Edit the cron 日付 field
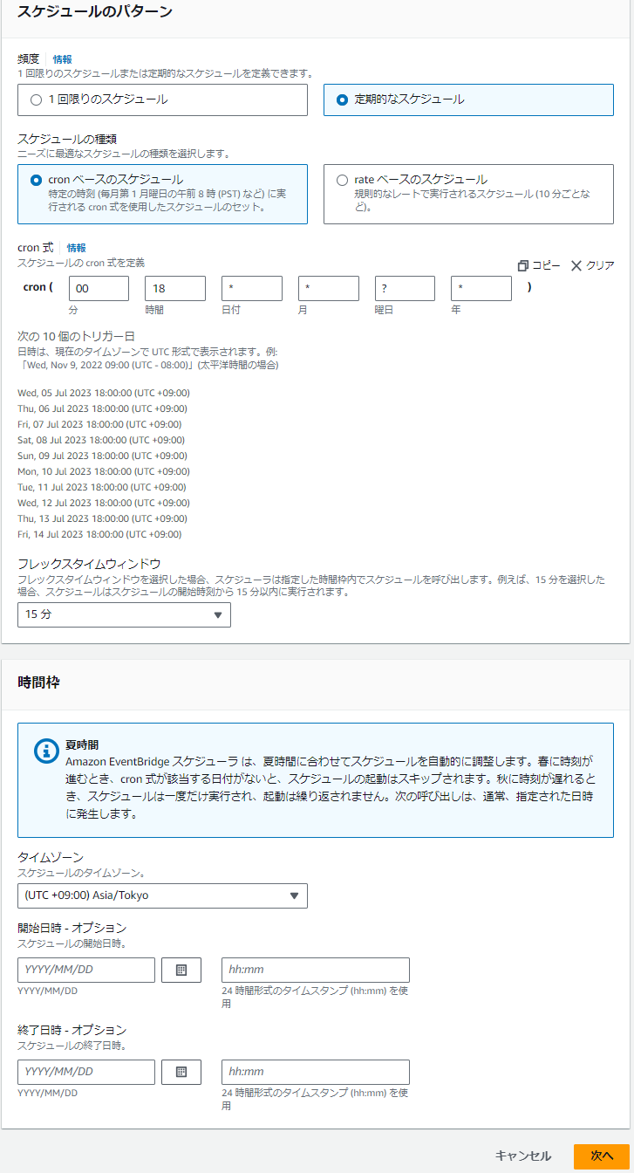This screenshot has width=634, height=1173. [x=252, y=288]
